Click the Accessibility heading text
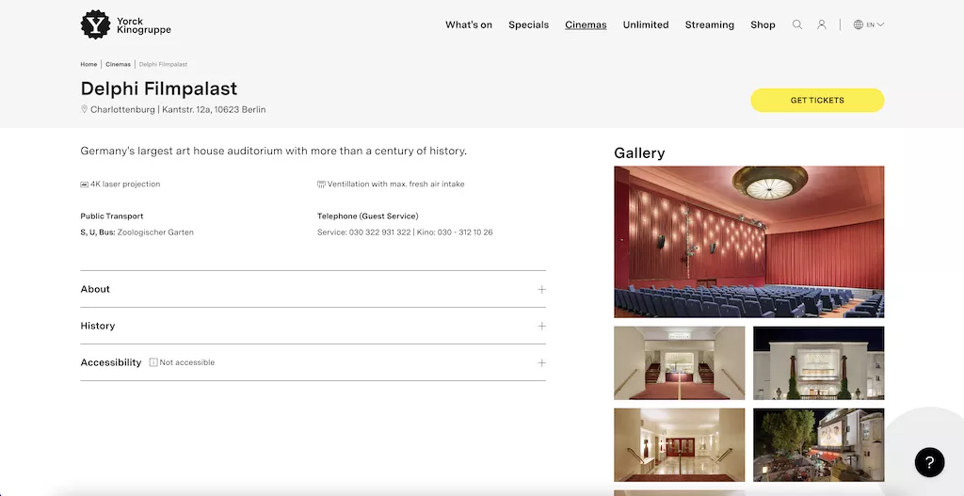The width and height of the screenshot is (964, 496). (x=111, y=362)
